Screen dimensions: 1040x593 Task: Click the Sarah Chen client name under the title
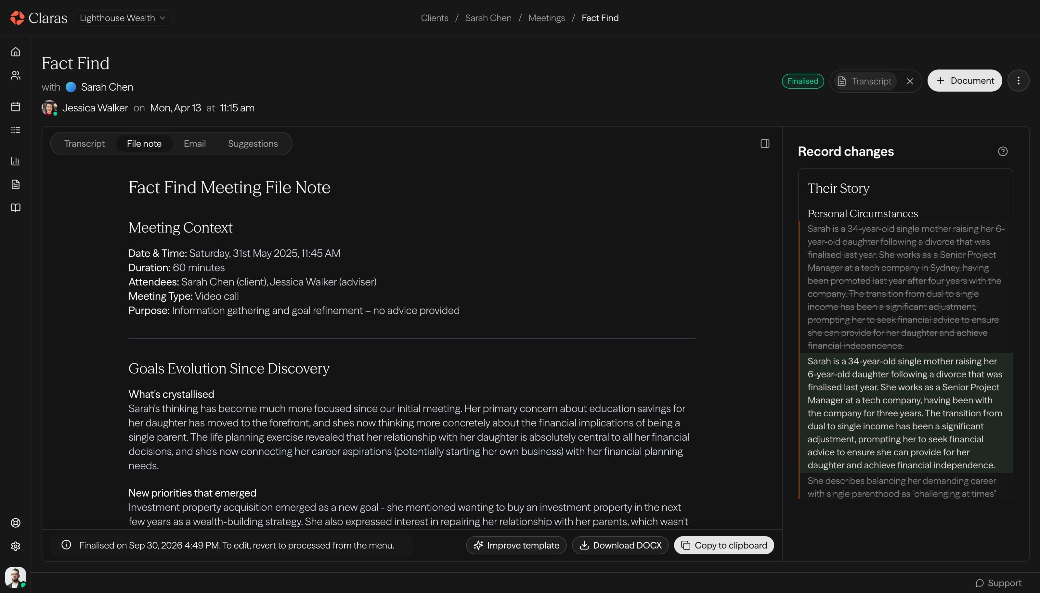tap(107, 87)
